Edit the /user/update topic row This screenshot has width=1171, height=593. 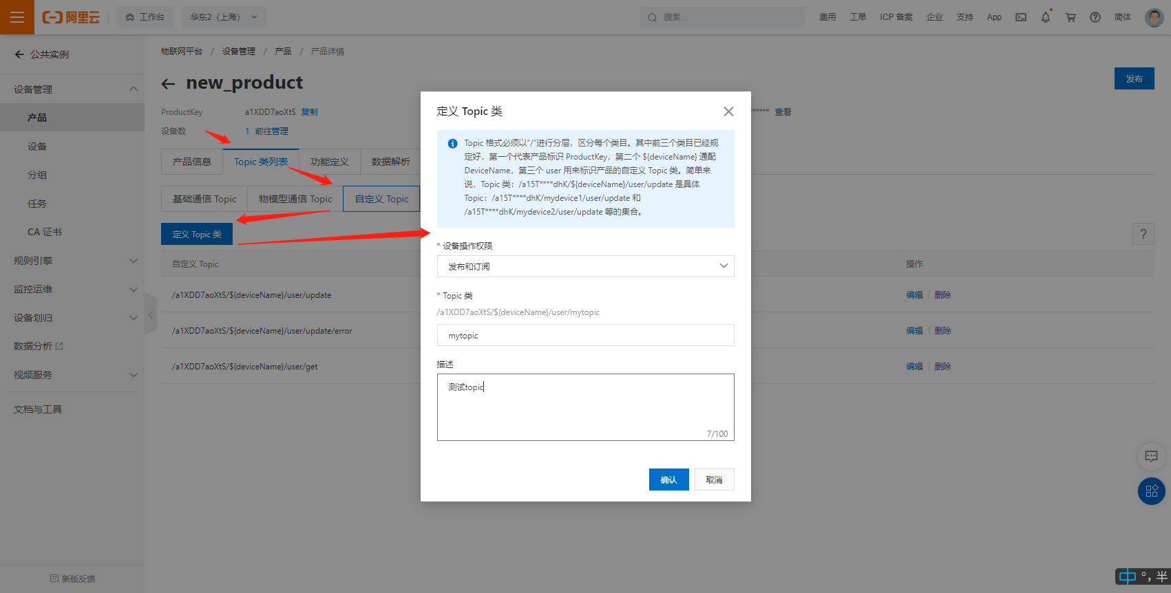pyautogui.click(x=914, y=294)
